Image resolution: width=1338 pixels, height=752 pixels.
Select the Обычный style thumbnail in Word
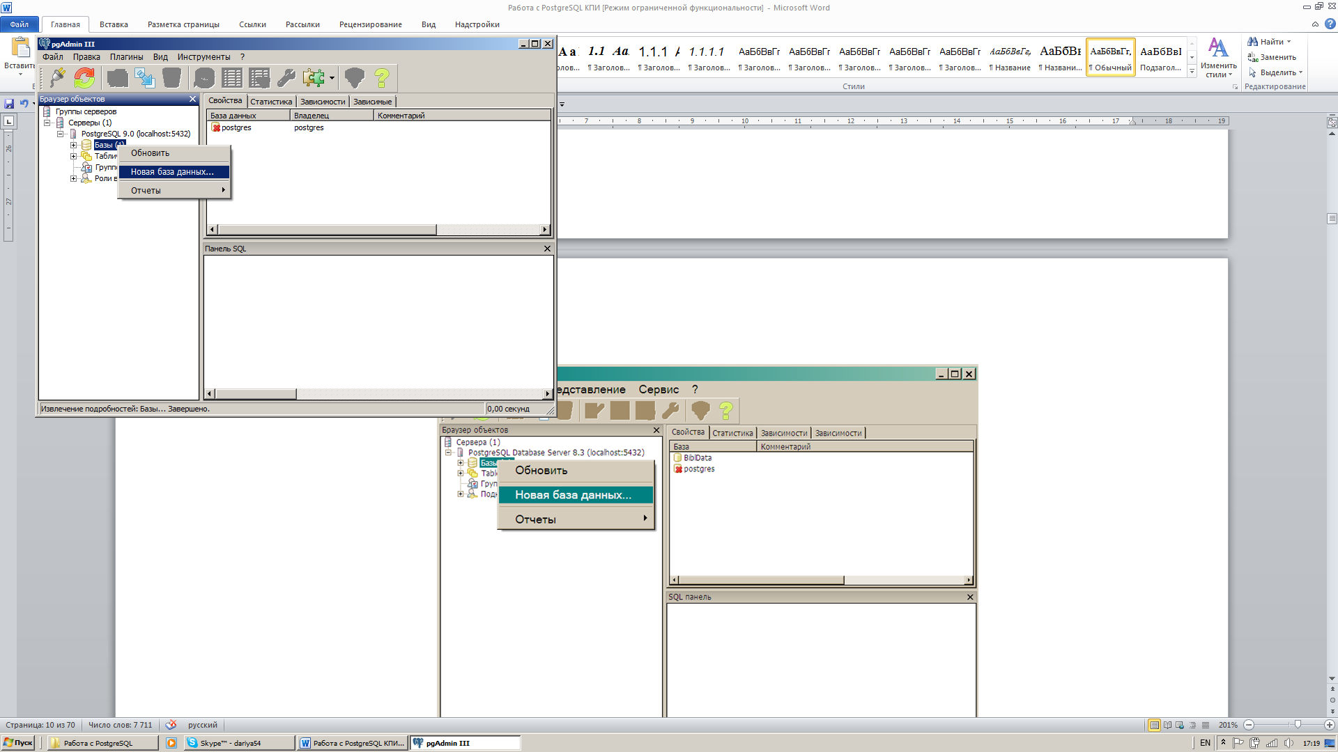click(x=1111, y=56)
